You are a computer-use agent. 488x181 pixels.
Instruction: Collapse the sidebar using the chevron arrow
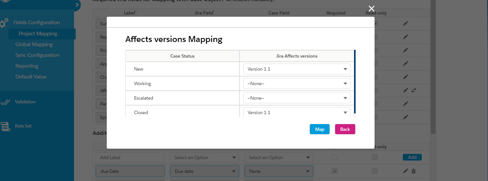pos(77,5)
